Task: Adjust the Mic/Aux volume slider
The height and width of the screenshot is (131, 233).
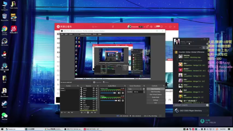Action: [109, 100]
